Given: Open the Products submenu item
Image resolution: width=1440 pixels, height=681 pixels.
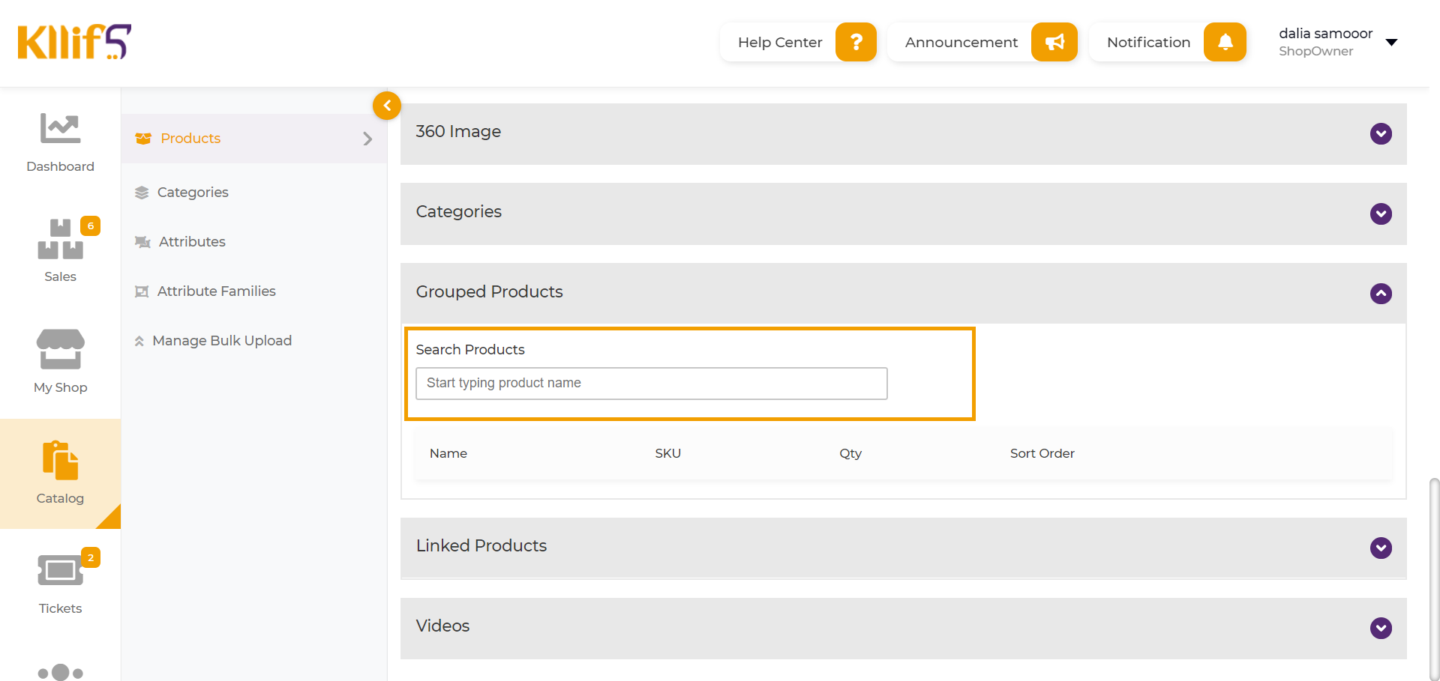Looking at the screenshot, I should click(x=190, y=139).
